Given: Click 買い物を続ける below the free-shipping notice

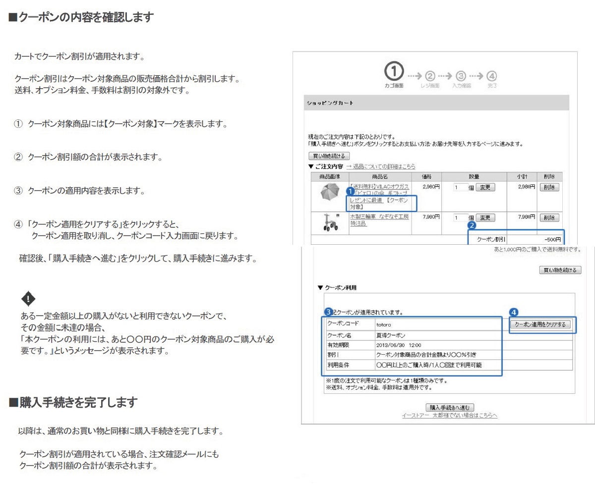Looking at the screenshot, I should pos(560,270).
